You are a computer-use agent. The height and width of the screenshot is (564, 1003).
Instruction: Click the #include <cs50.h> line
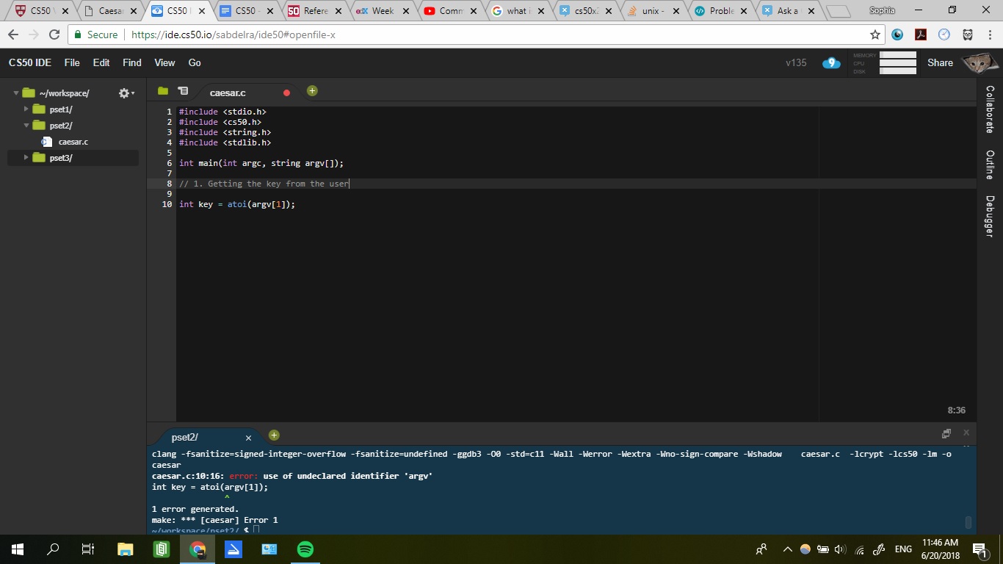click(220, 122)
